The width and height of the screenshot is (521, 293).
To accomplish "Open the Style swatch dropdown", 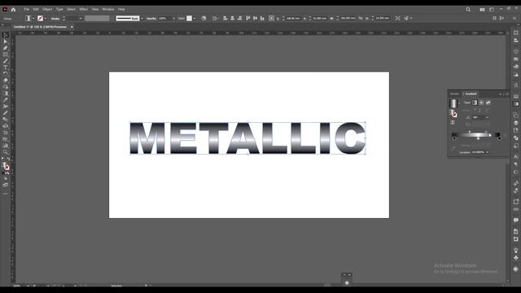I will pyautogui.click(x=195, y=18).
